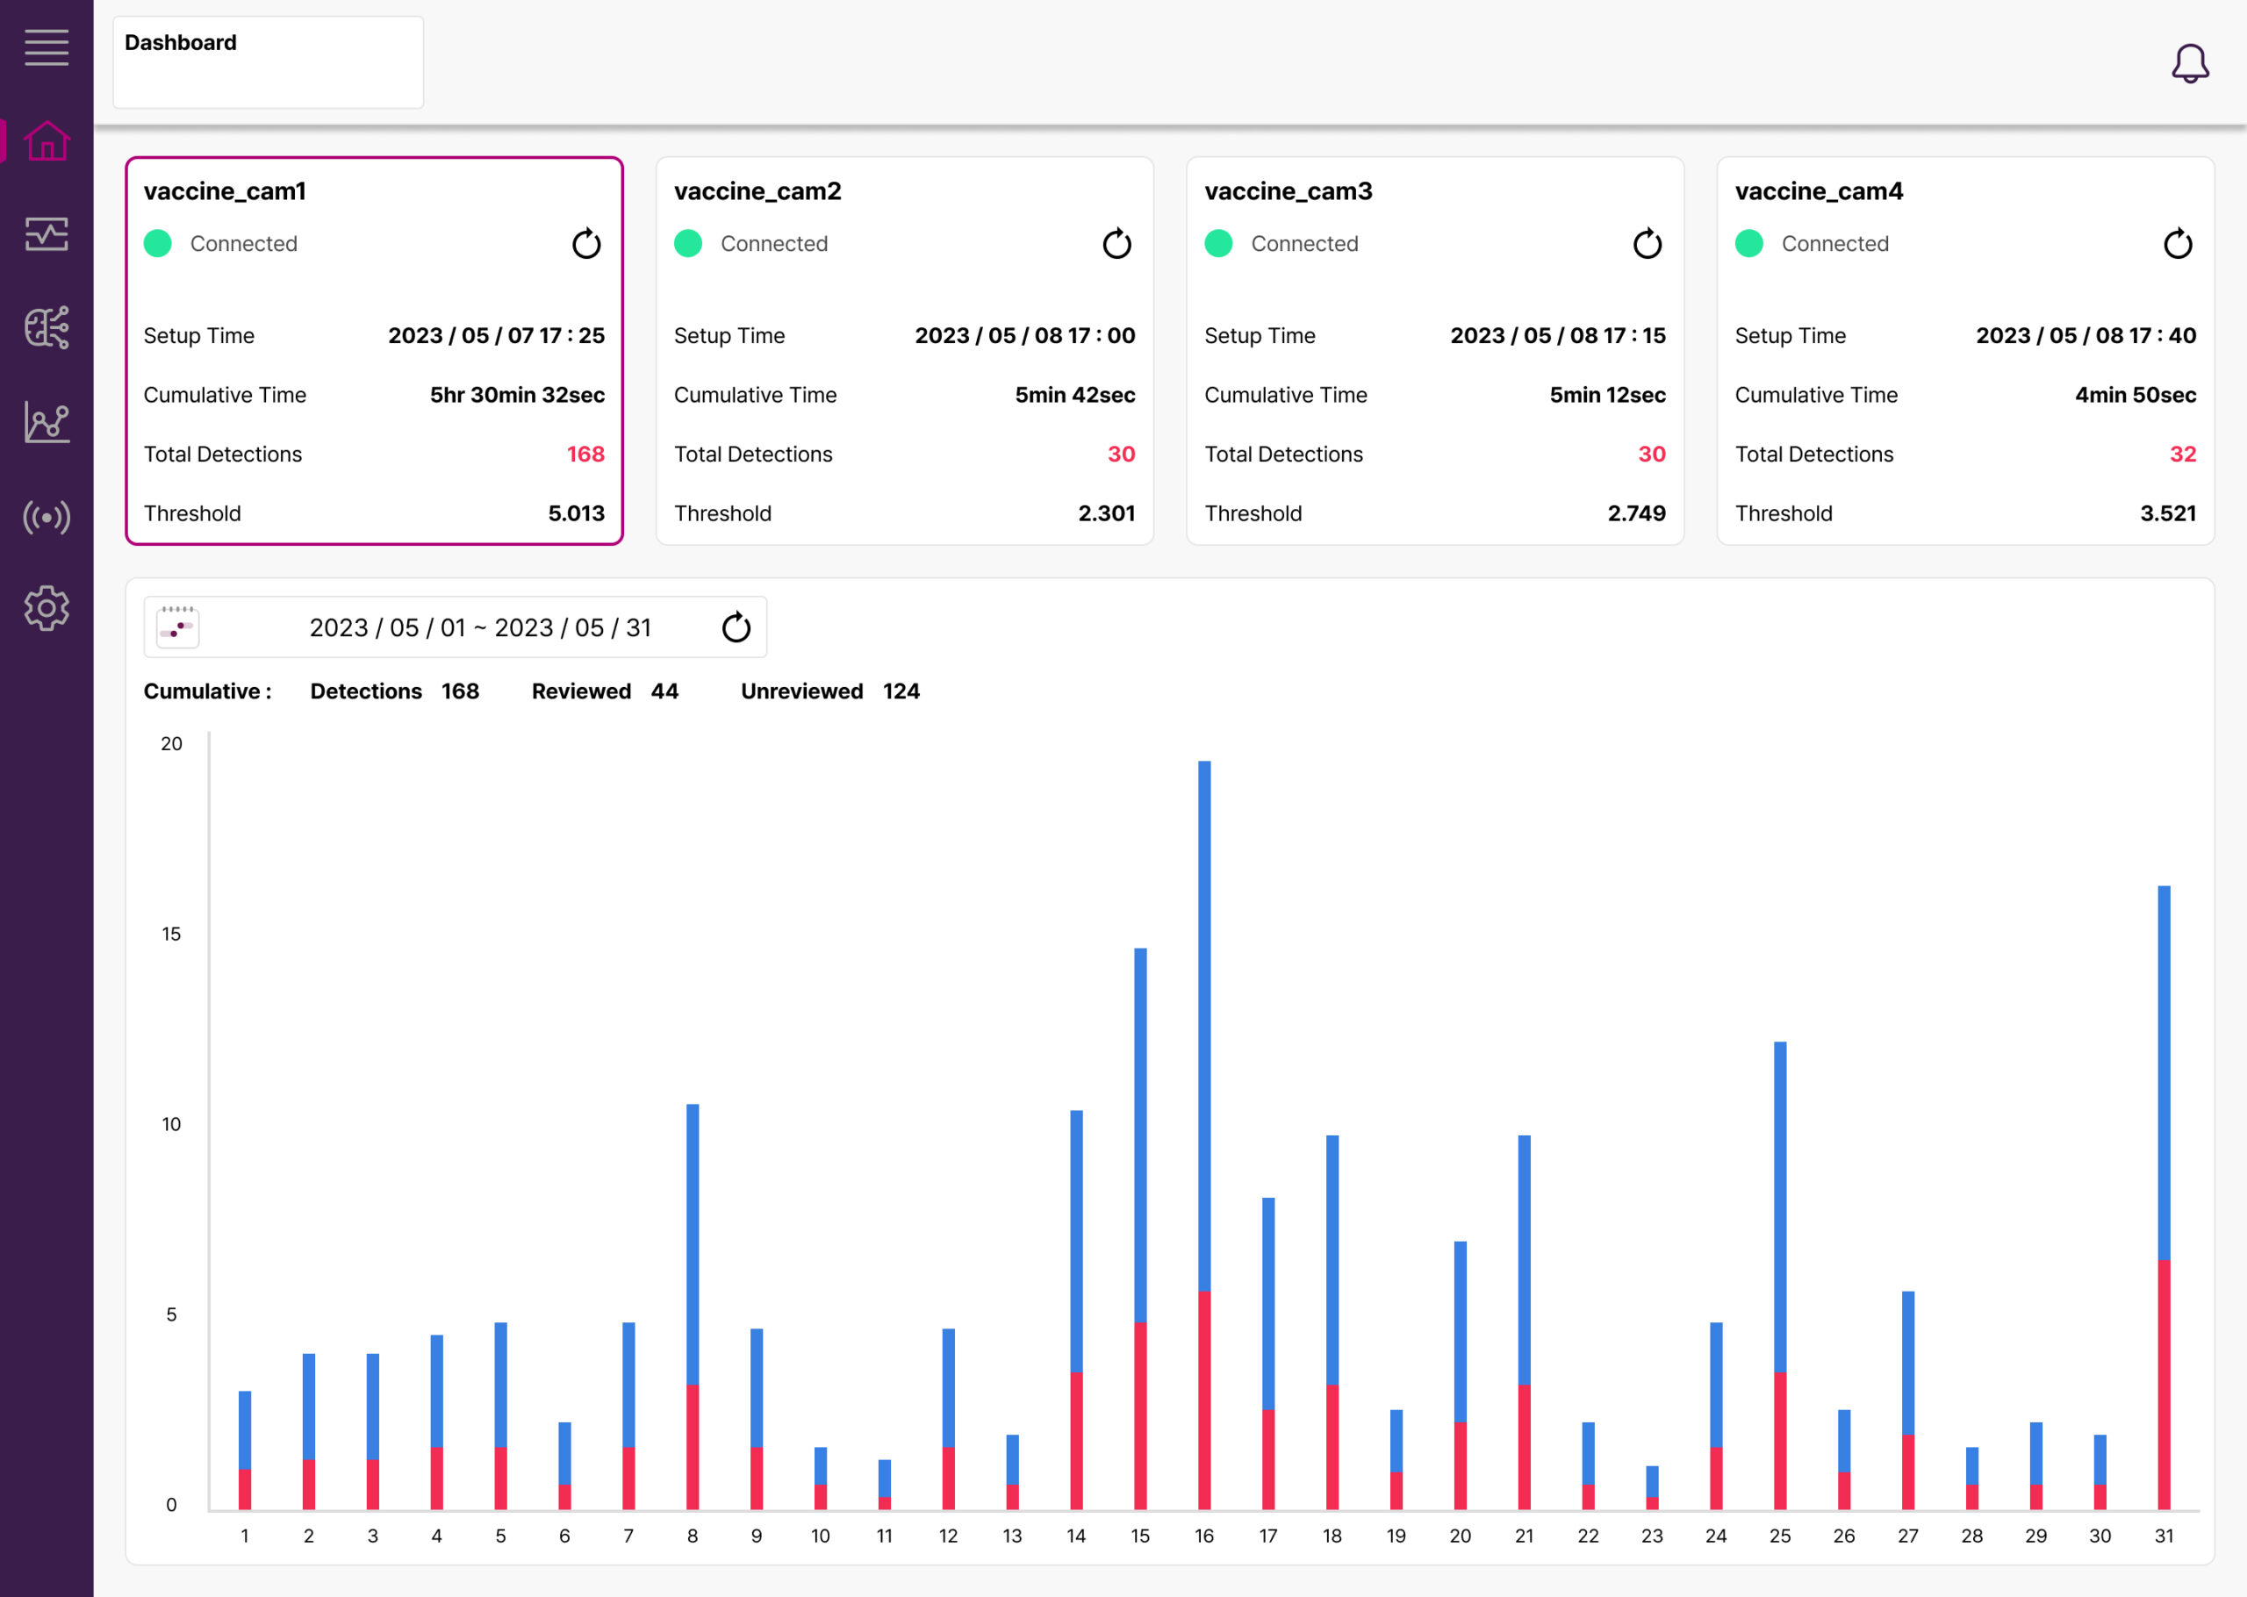Image resolution: width=2247 pixels, height=1597 pixels.
Task: Open the monitoring waveform icon in sidebar
Action: 47,234
